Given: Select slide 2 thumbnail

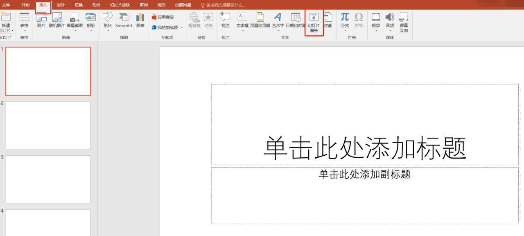Looking at the screenshot, I should (48, 125).
